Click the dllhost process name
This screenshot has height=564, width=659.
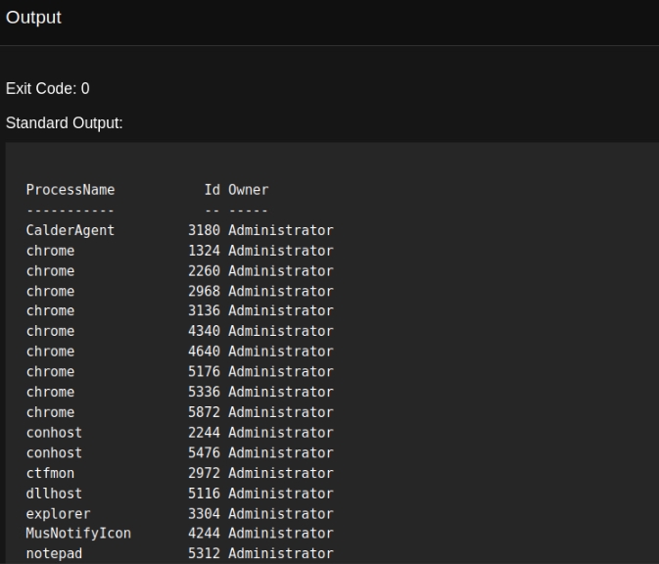click(54, 493)
